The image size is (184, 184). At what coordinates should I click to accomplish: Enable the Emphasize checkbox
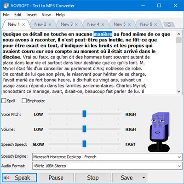tap(24, 101)
